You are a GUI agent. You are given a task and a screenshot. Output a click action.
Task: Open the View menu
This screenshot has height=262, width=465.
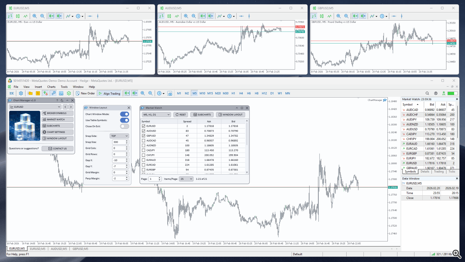(x=26, y=87)
